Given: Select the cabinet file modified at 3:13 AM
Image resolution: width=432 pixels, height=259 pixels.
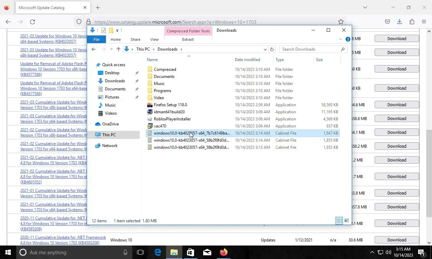Looking at the screenshot, I should point(243,147).
